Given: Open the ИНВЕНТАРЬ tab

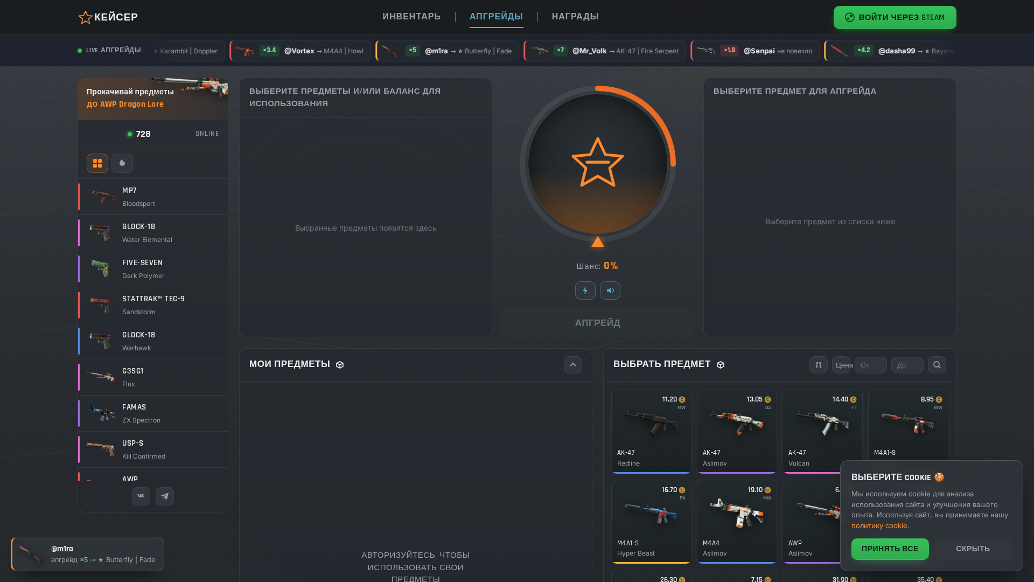Looking at the screenshot, I should [x=411, y=17].
